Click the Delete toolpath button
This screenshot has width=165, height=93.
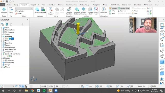(18, 14)
